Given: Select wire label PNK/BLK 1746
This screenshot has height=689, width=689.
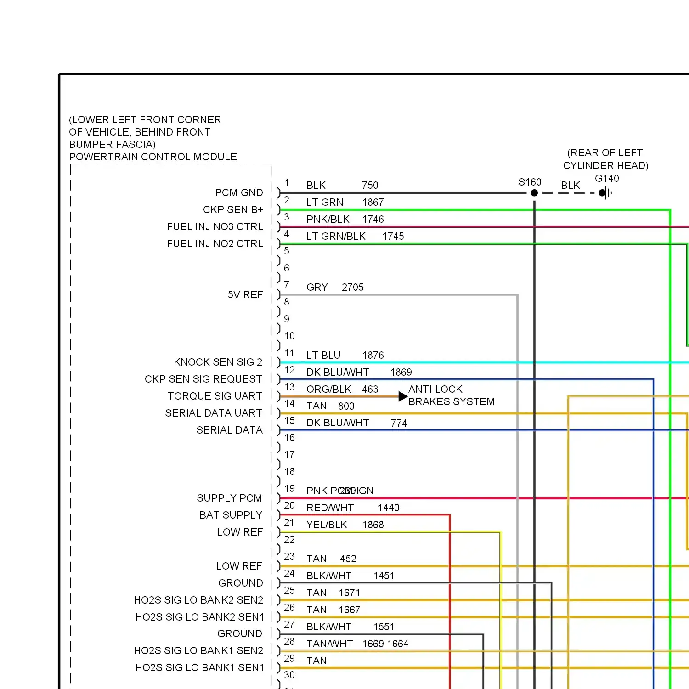Looking at the screenshot, I should click(x=345, y=219).
